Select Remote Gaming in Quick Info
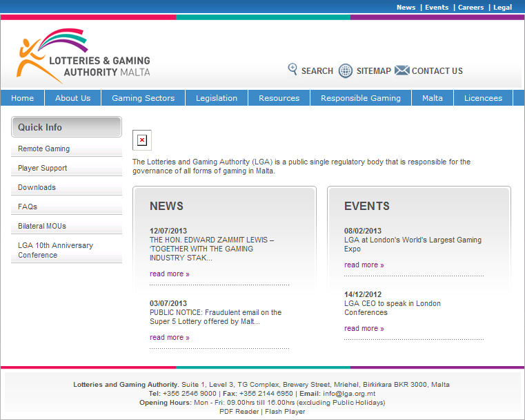Image resolution: width=525 pixels, height=420 pixels. [x=66, y=149]
